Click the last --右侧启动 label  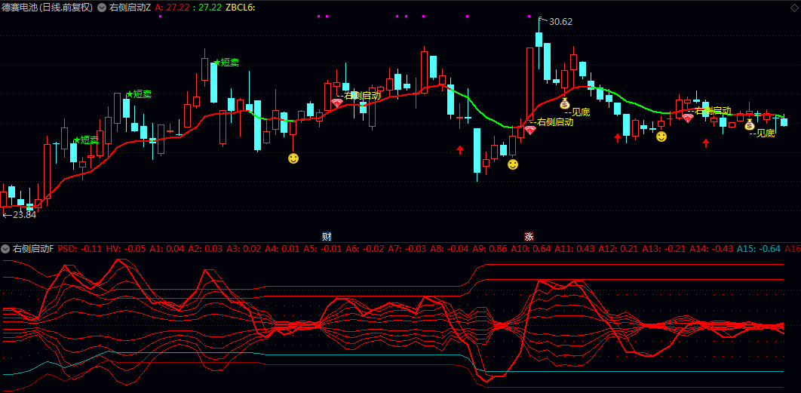[x=709, y=110]
